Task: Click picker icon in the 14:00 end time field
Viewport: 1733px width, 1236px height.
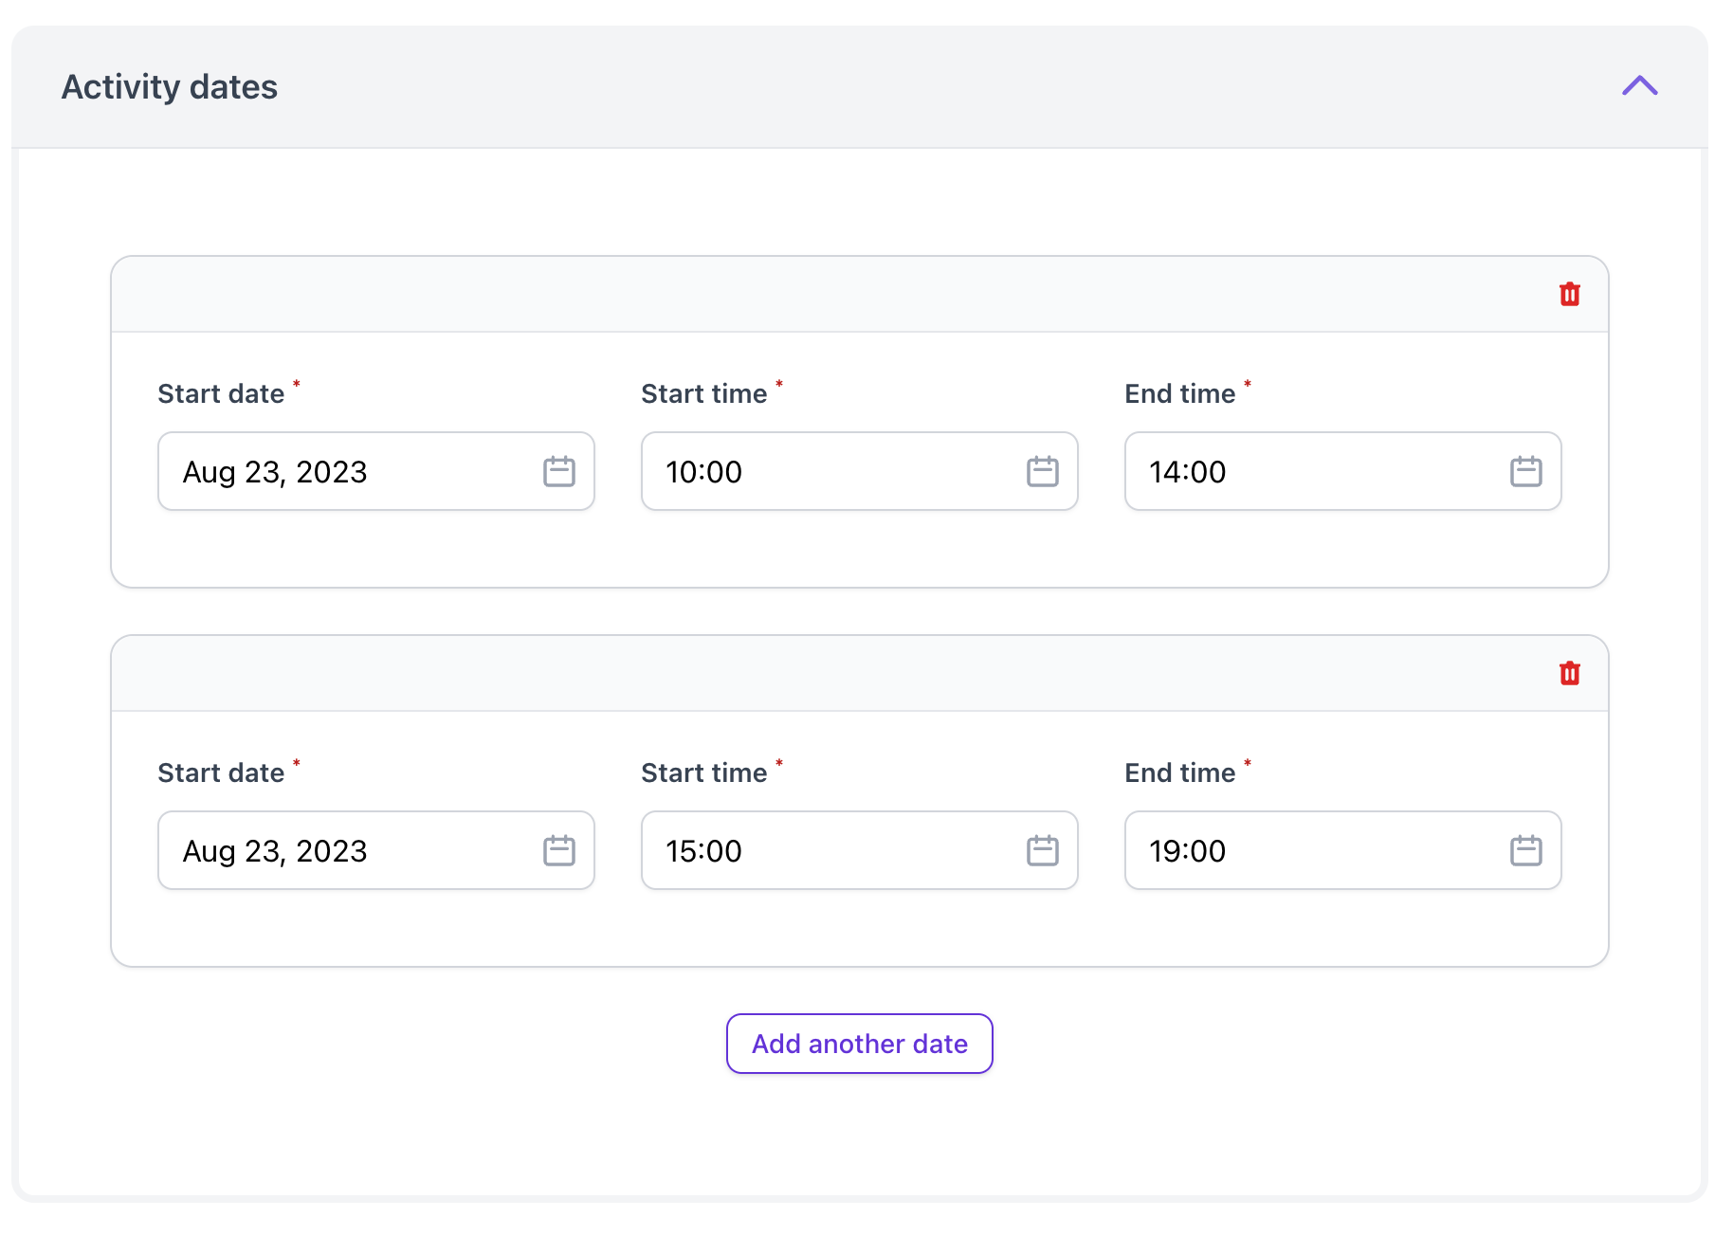Action: 1525,471
